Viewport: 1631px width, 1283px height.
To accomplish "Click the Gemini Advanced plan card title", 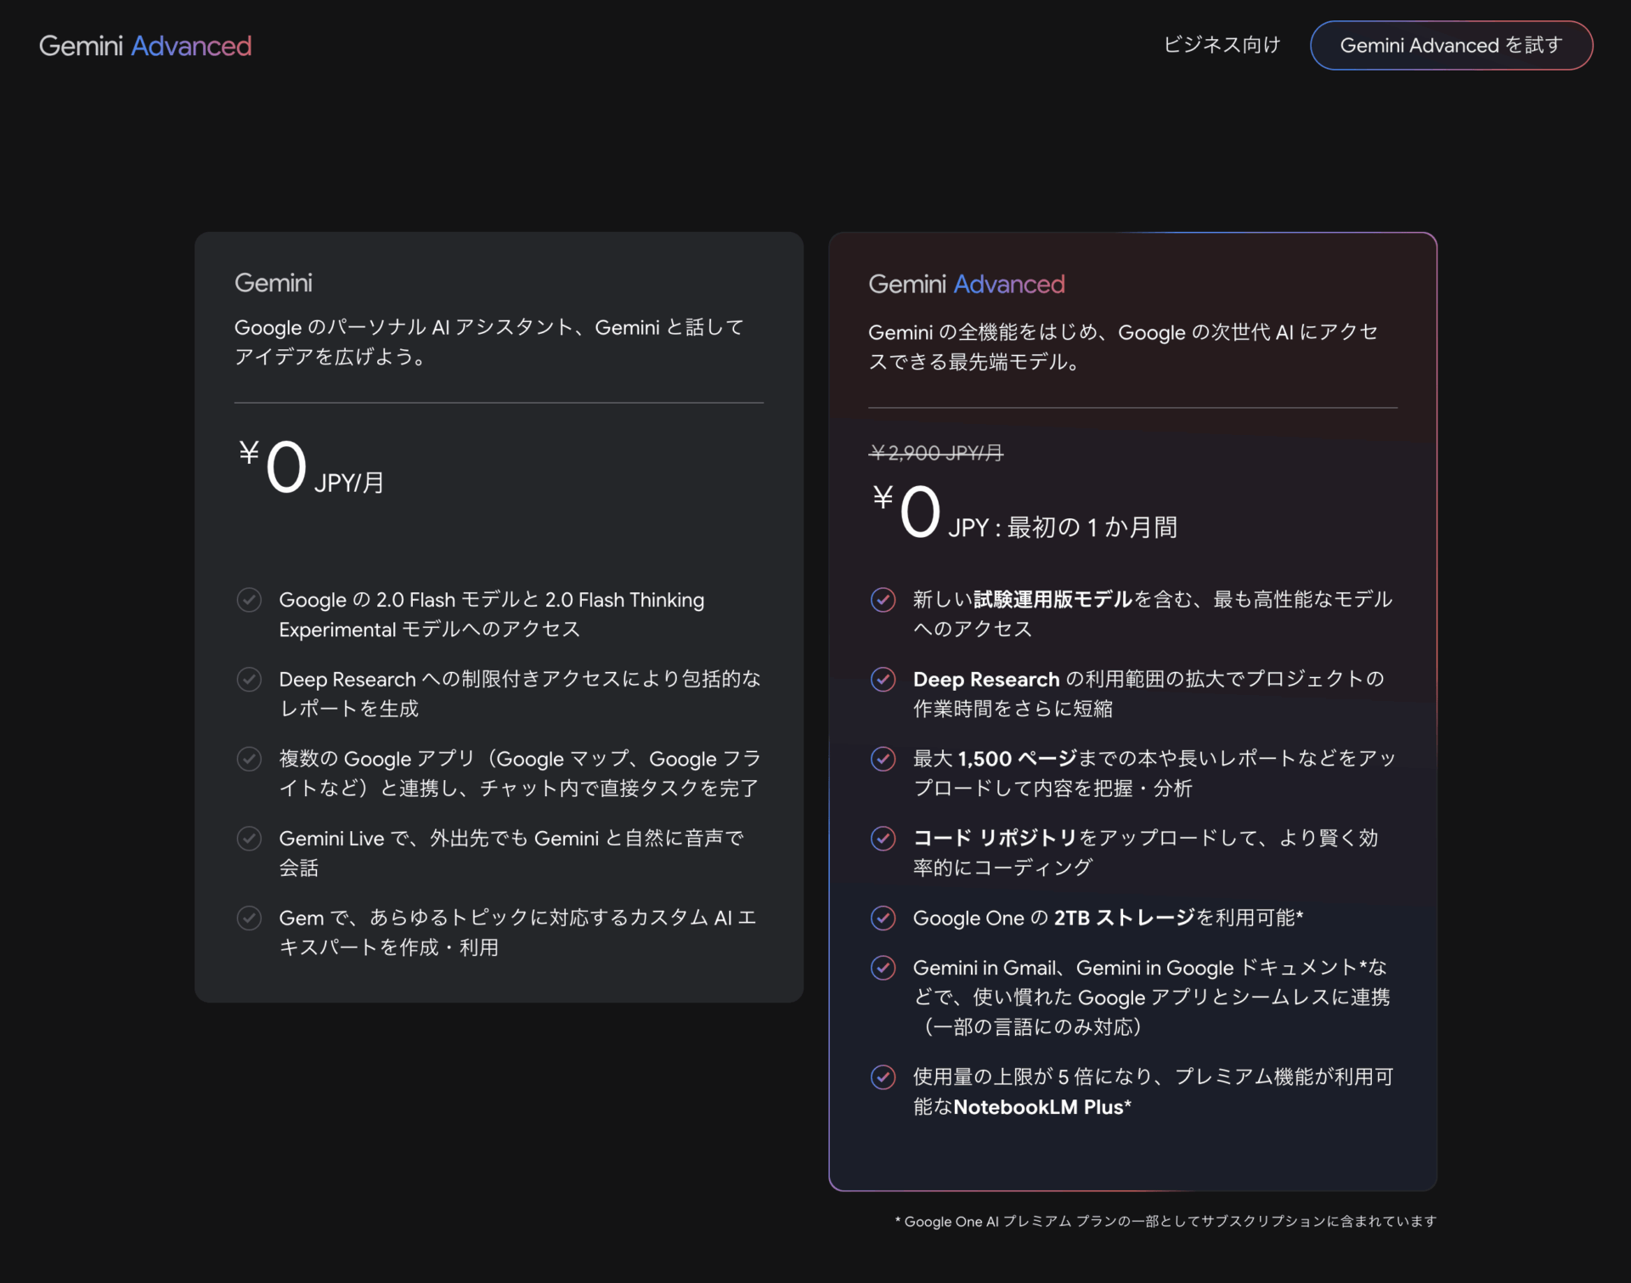I will [966, 284].
